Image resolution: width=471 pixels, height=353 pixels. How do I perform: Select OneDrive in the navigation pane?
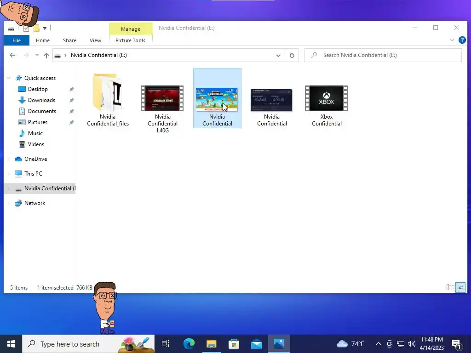click(x=35, y=159)
